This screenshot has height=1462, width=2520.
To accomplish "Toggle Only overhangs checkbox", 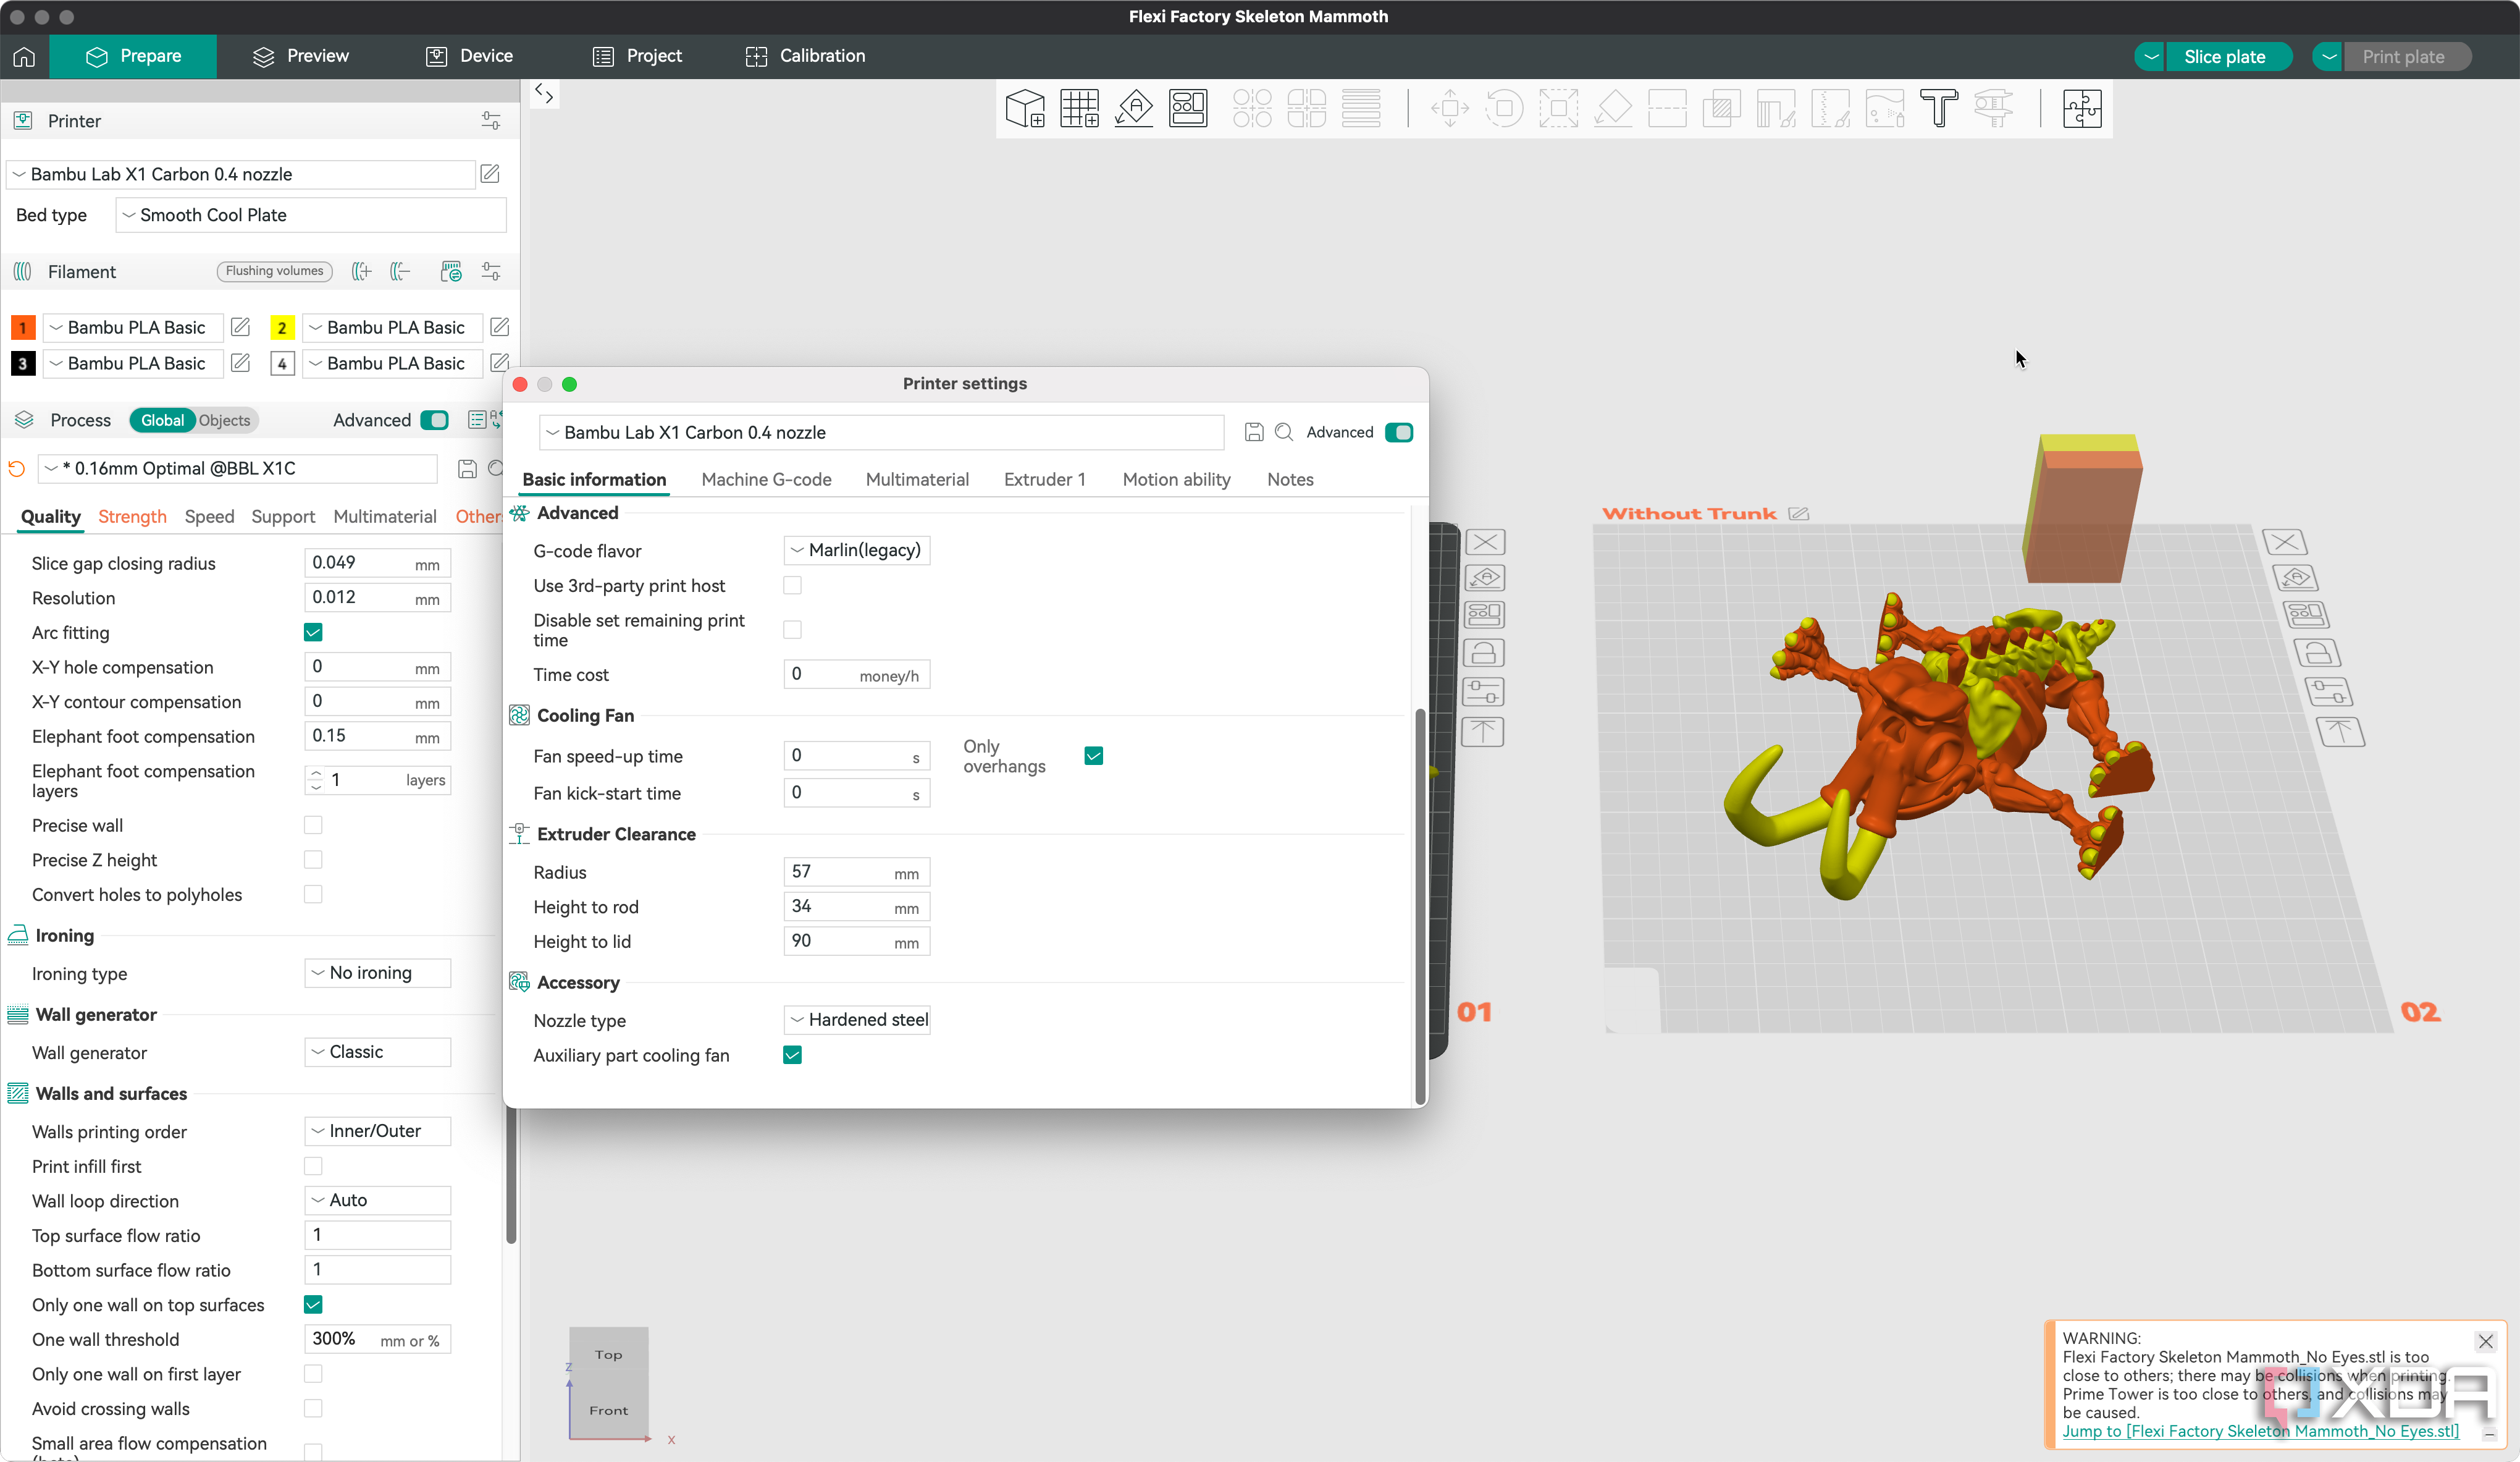I will coord(1093,756).
